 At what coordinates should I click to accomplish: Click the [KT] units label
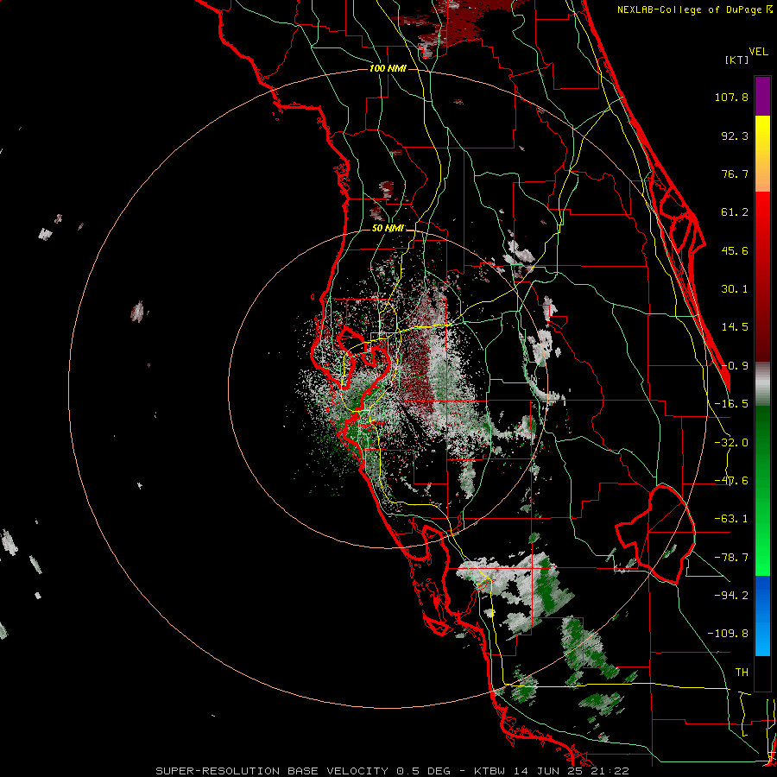(x=737, y=60)
